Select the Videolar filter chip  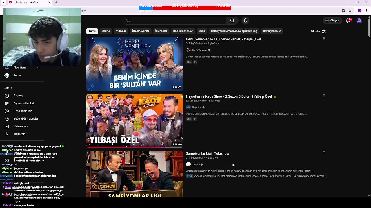(x=121, y=31)
